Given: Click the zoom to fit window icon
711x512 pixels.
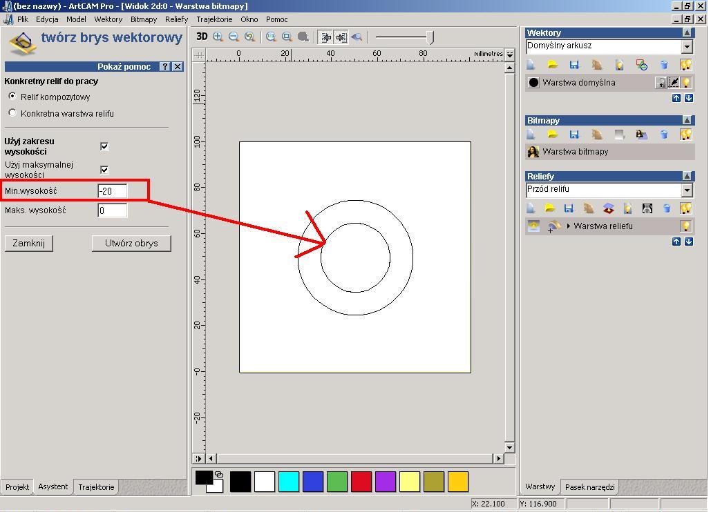Looking at the screenshot, I should coord(287,37).
